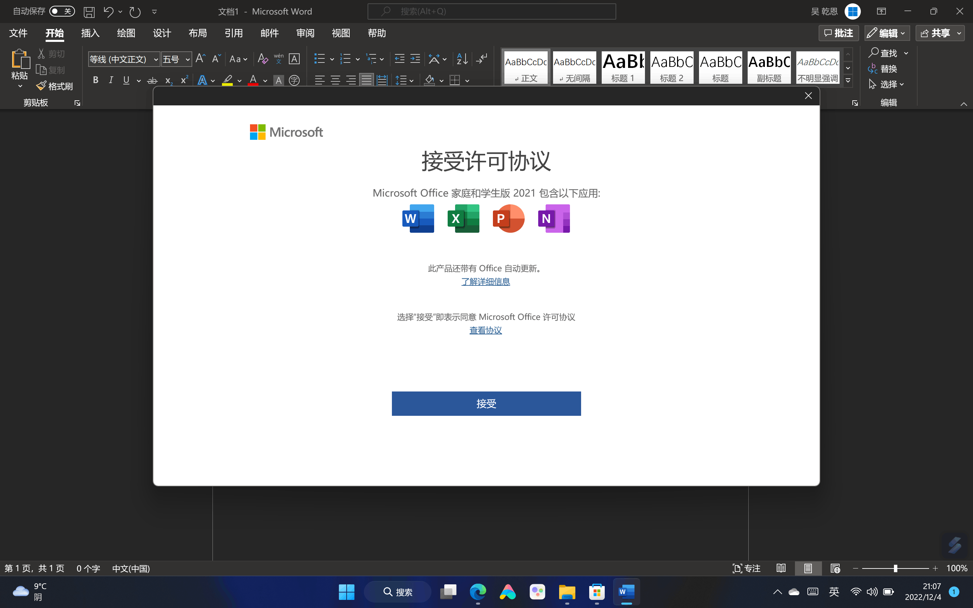Click the subscript icon

tap(169, 80)
